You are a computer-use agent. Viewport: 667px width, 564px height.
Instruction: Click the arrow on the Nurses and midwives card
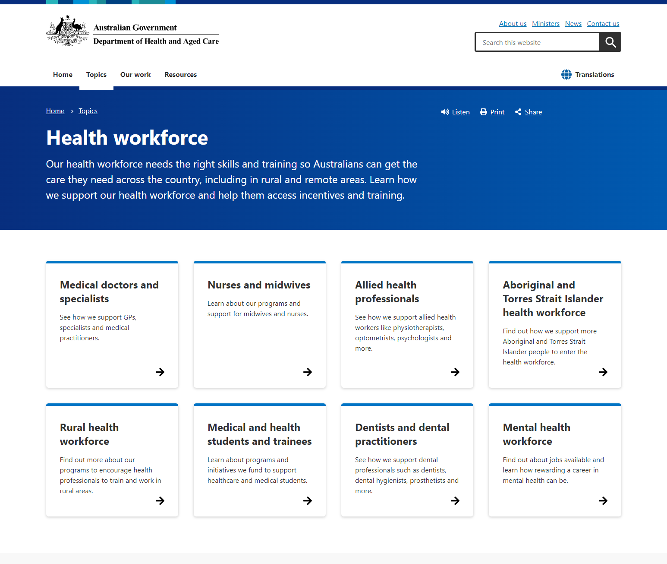coord(307,372)
